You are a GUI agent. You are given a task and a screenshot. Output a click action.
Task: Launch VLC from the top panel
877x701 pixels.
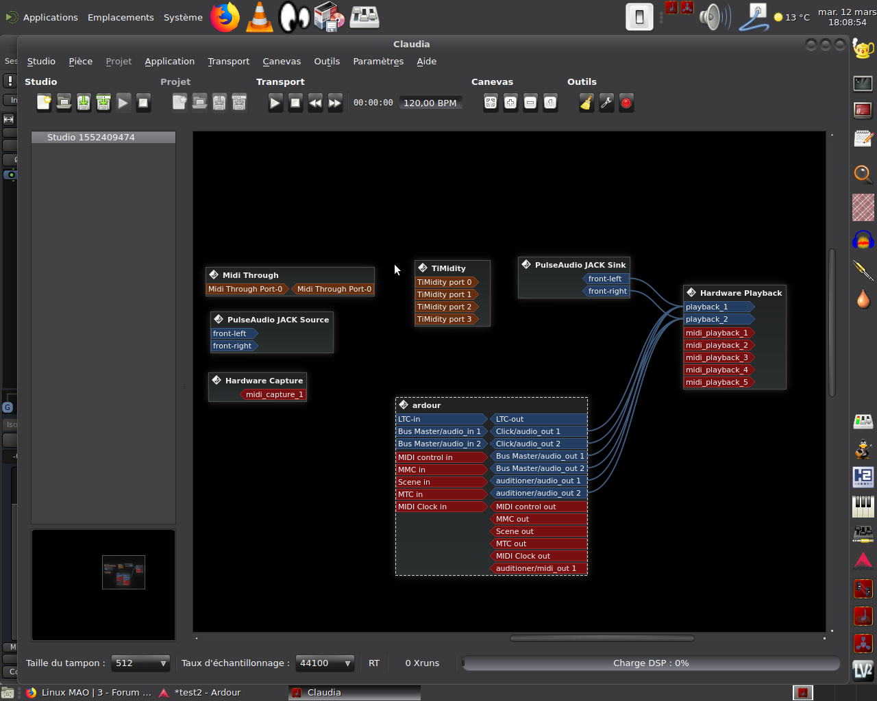click(x=259, y=17)
